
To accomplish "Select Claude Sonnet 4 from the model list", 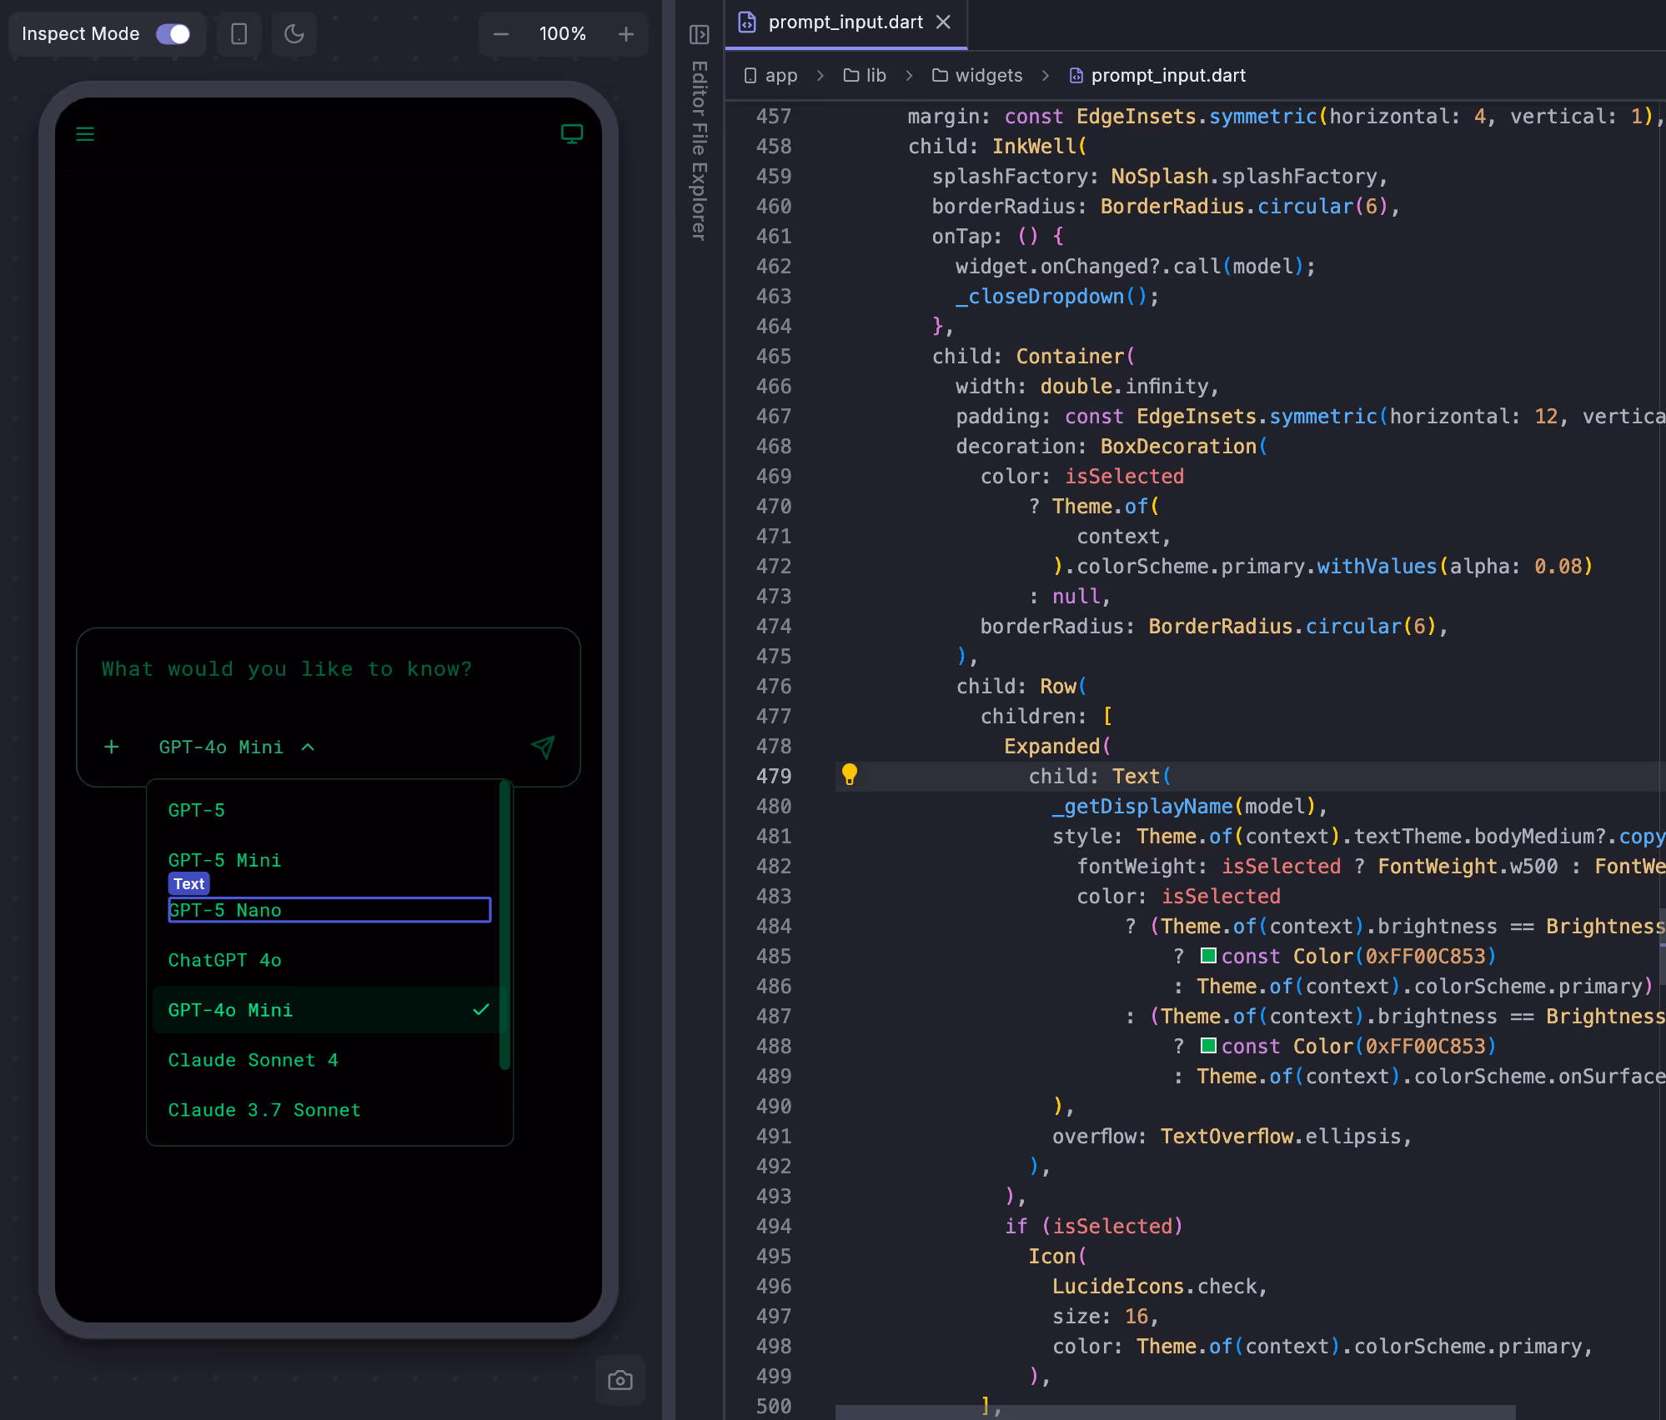I will click(253, 1060).
